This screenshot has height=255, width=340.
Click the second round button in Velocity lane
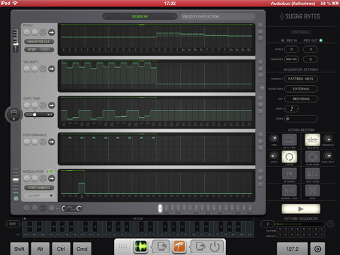coord(35,69)
